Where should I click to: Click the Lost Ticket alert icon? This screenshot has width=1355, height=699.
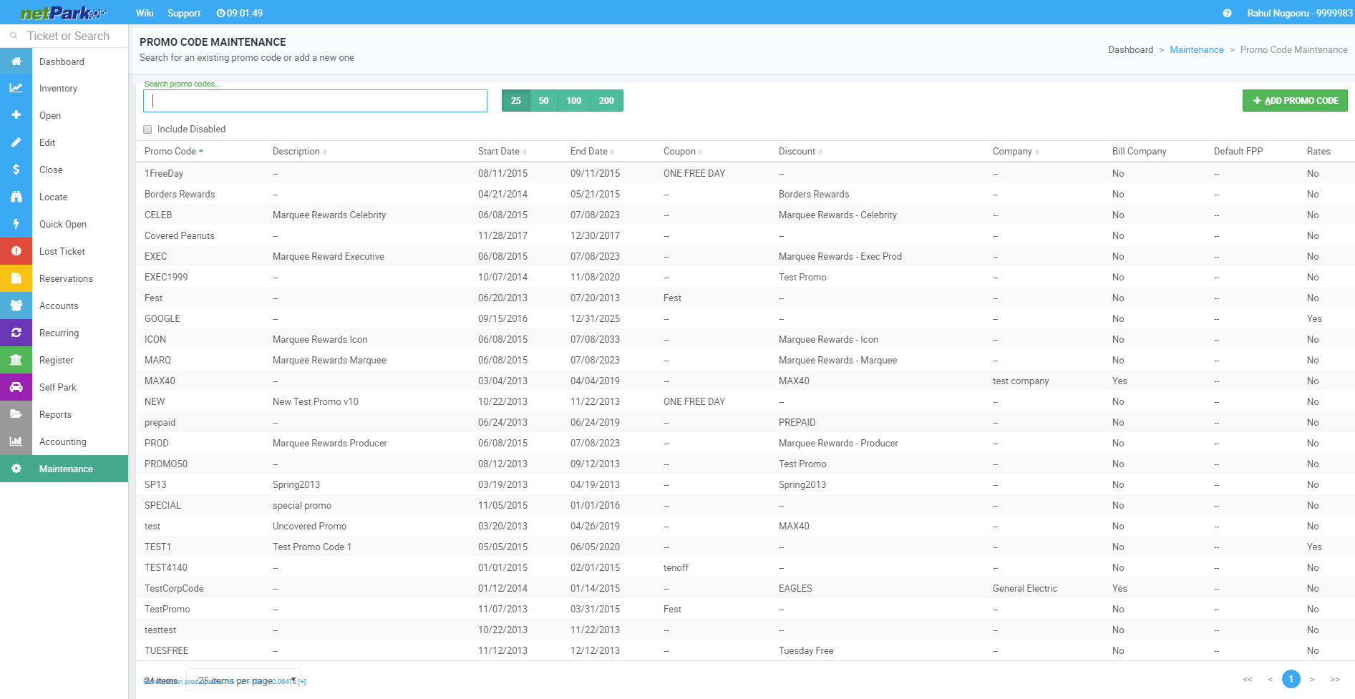point(16,251)
